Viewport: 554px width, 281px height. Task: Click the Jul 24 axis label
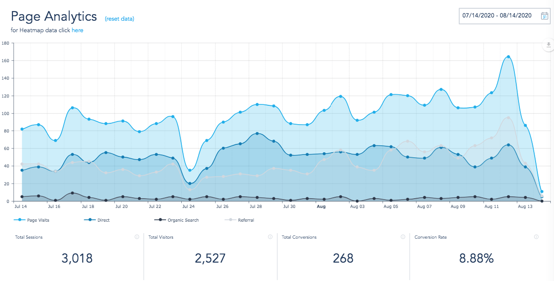(x=189, y=207)
